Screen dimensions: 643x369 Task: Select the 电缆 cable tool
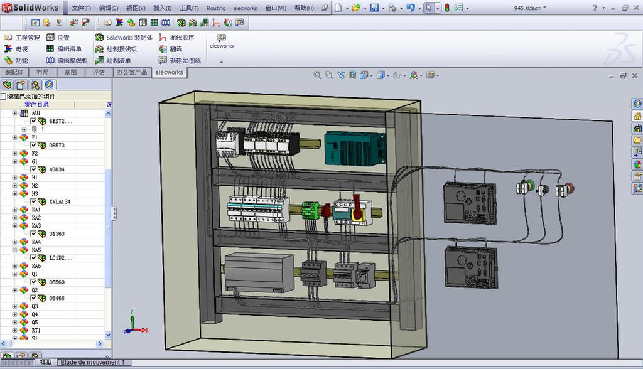pyautogui.click(x=16, y=49)
